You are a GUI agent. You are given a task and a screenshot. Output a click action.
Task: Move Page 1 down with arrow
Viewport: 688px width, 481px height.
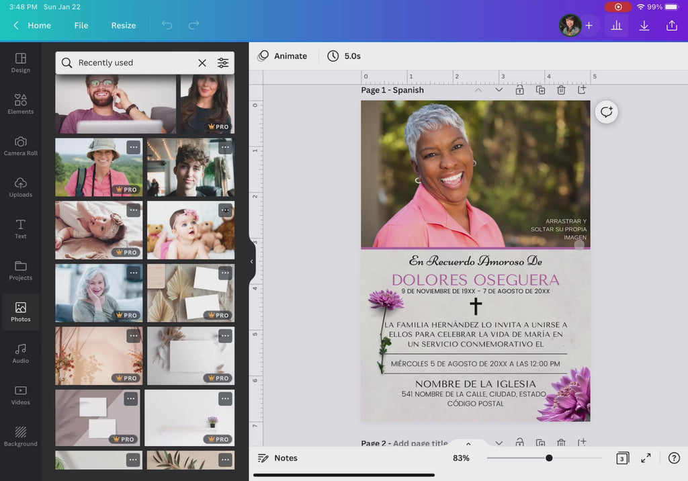[x=499, y=90]
